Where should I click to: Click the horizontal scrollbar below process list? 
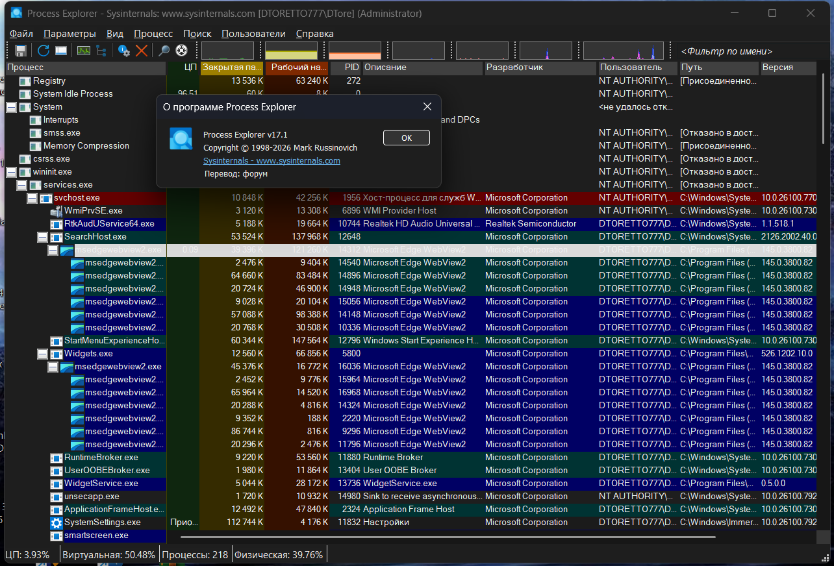[x=448, y=537]
